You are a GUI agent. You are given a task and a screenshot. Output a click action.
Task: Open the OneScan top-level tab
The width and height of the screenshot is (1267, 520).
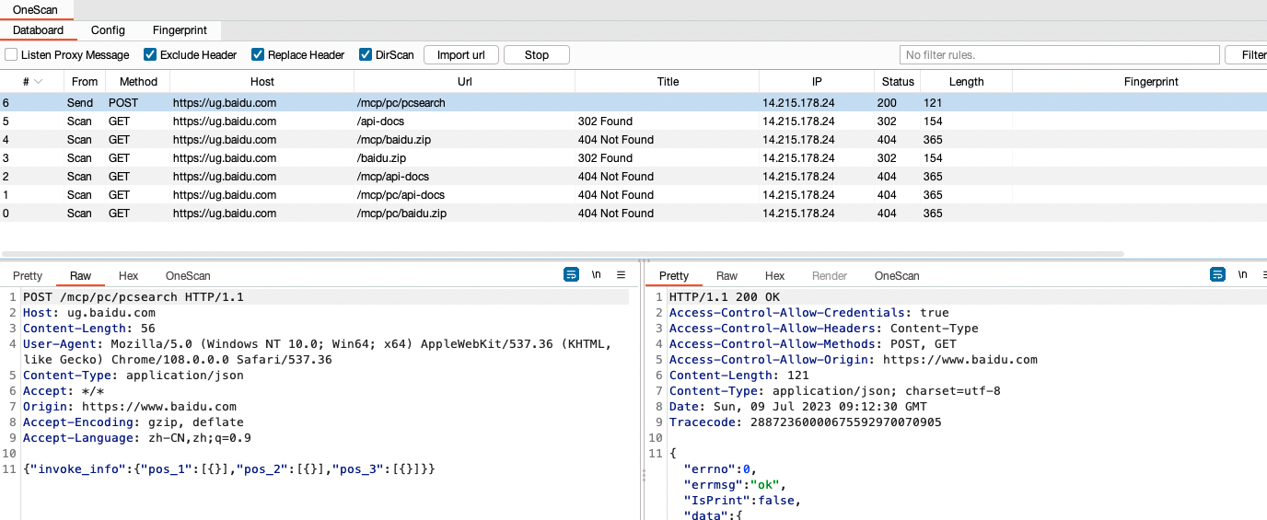pyautogui.click(x=35, y=9)
